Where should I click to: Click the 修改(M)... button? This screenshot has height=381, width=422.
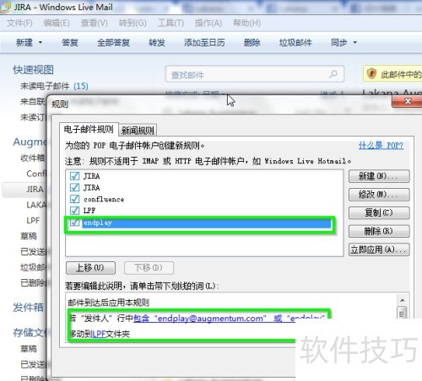point(379,195)
